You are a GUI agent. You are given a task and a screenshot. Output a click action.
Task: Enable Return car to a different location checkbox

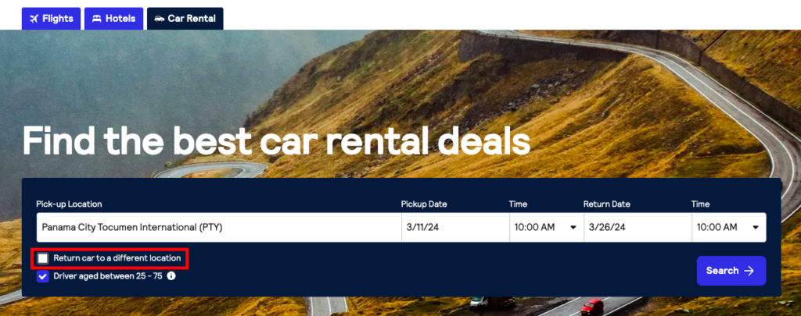pyautogui.click(x=43, y=257)
